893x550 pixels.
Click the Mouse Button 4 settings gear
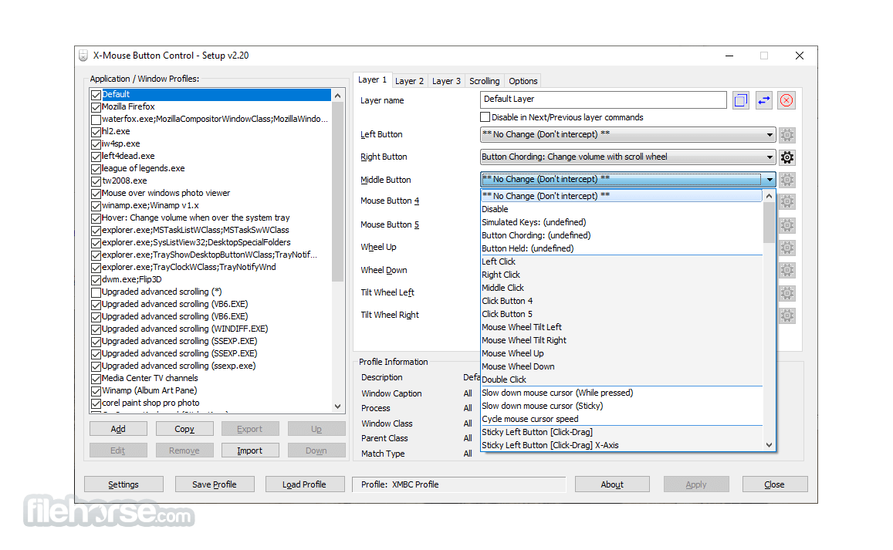(787, 201)
